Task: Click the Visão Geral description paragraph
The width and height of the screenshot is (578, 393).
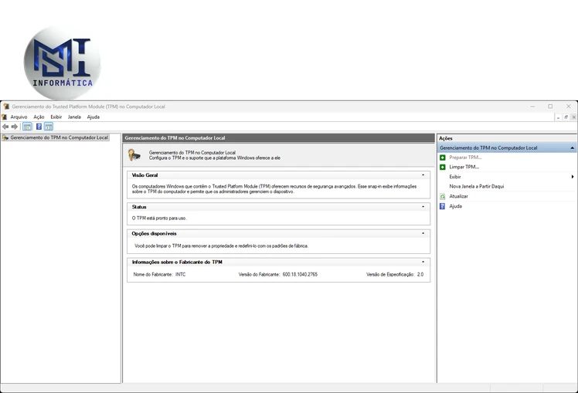Action: point(274,189)
